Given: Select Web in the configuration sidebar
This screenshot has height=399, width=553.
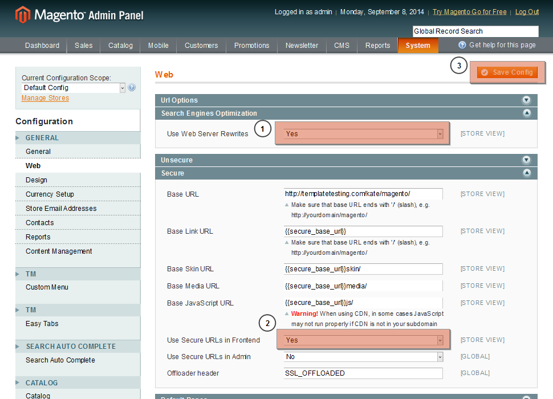Looking at the screenshot, I should [78, 166].
